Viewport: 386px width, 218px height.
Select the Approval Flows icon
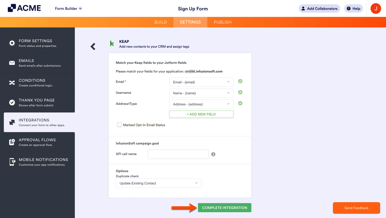pyautogui.click(x=12, y=142)
